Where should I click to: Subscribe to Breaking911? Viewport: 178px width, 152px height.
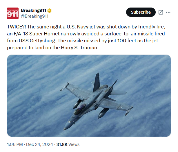pyautogui.click(x=141, y=12)
